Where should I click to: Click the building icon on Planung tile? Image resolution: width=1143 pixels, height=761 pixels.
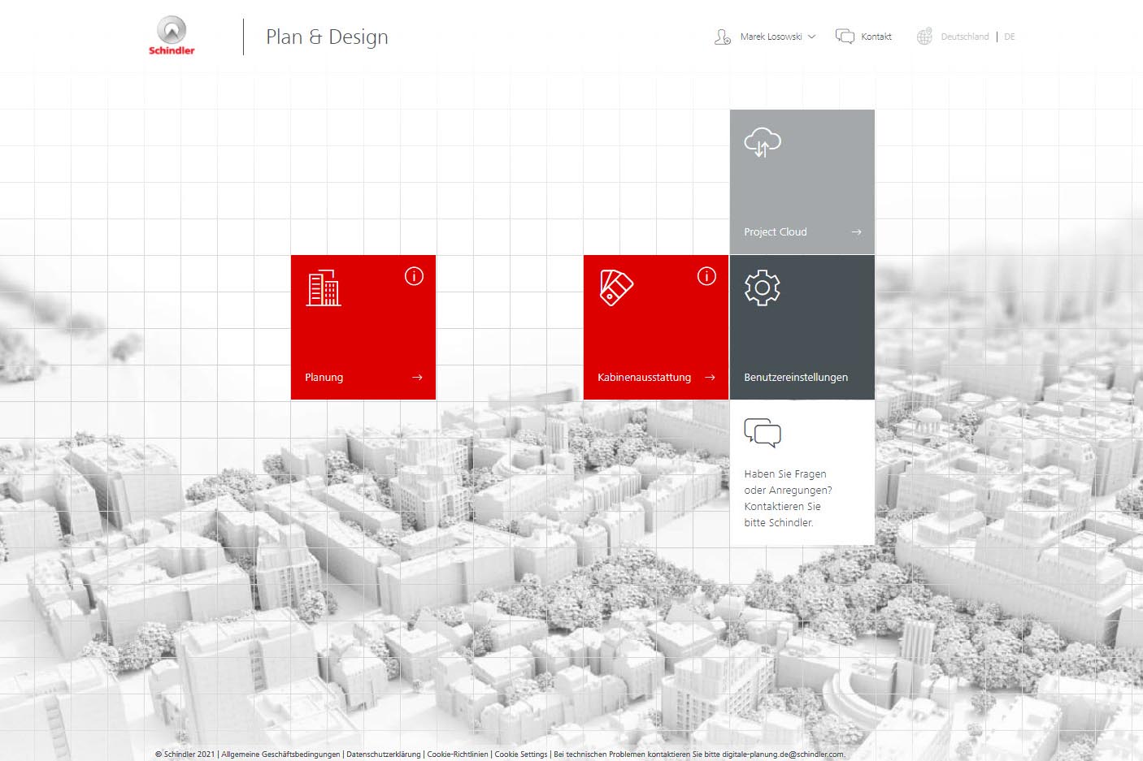[324, 288]
